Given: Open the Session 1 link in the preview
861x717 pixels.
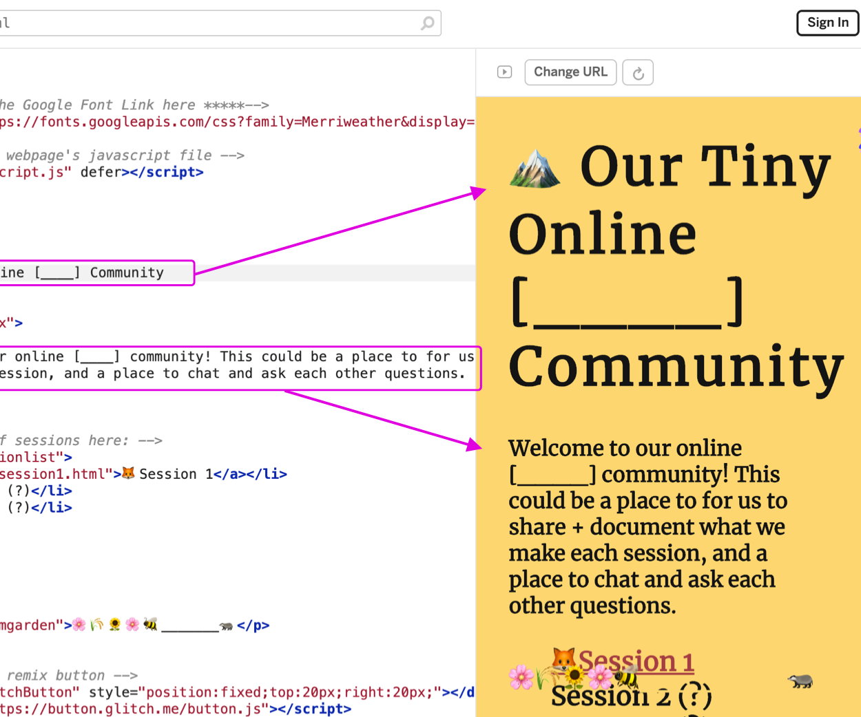Looking at the screenshot, I should tap(637, 659).
